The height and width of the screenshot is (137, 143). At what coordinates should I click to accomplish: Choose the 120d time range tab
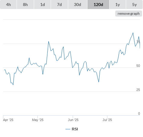pyautogui.click(x=98, y=5)
